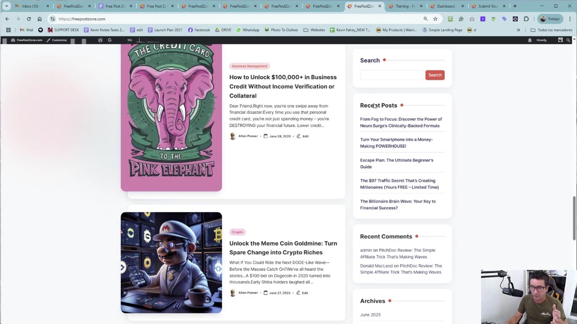Open the Chrome three-dot menu
The image size is (577, 324).
pyautogui.click(x=569, y=19)
